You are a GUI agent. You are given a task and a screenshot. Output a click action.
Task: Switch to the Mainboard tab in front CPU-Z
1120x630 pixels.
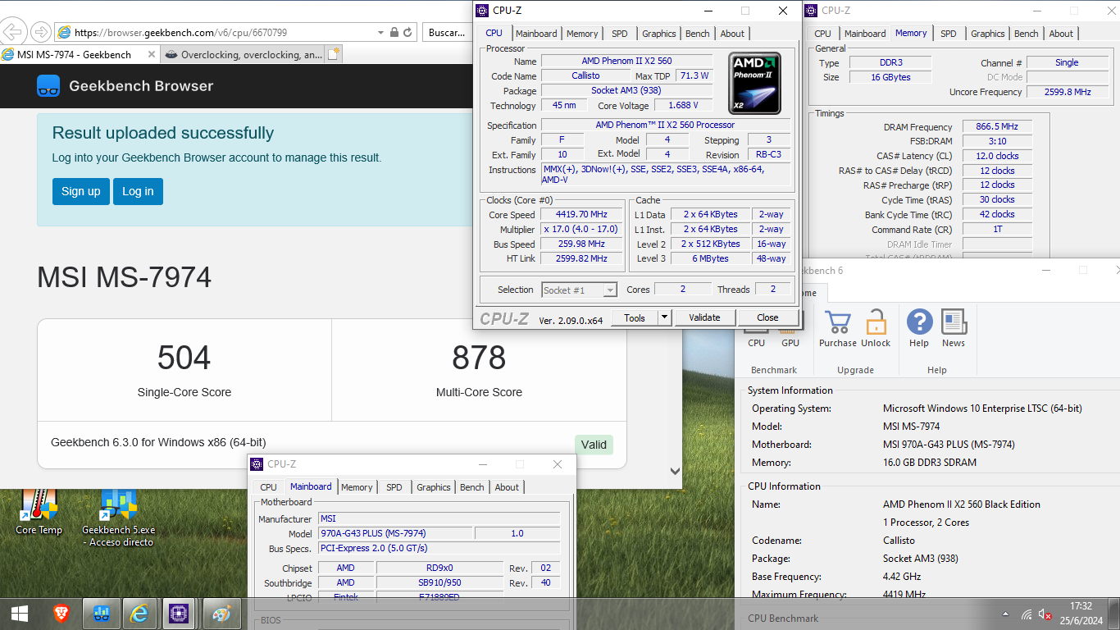point(536,34)
